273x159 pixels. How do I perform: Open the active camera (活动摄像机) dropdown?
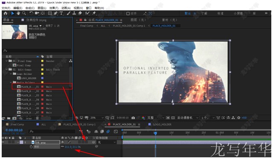(x=188, y=118)
